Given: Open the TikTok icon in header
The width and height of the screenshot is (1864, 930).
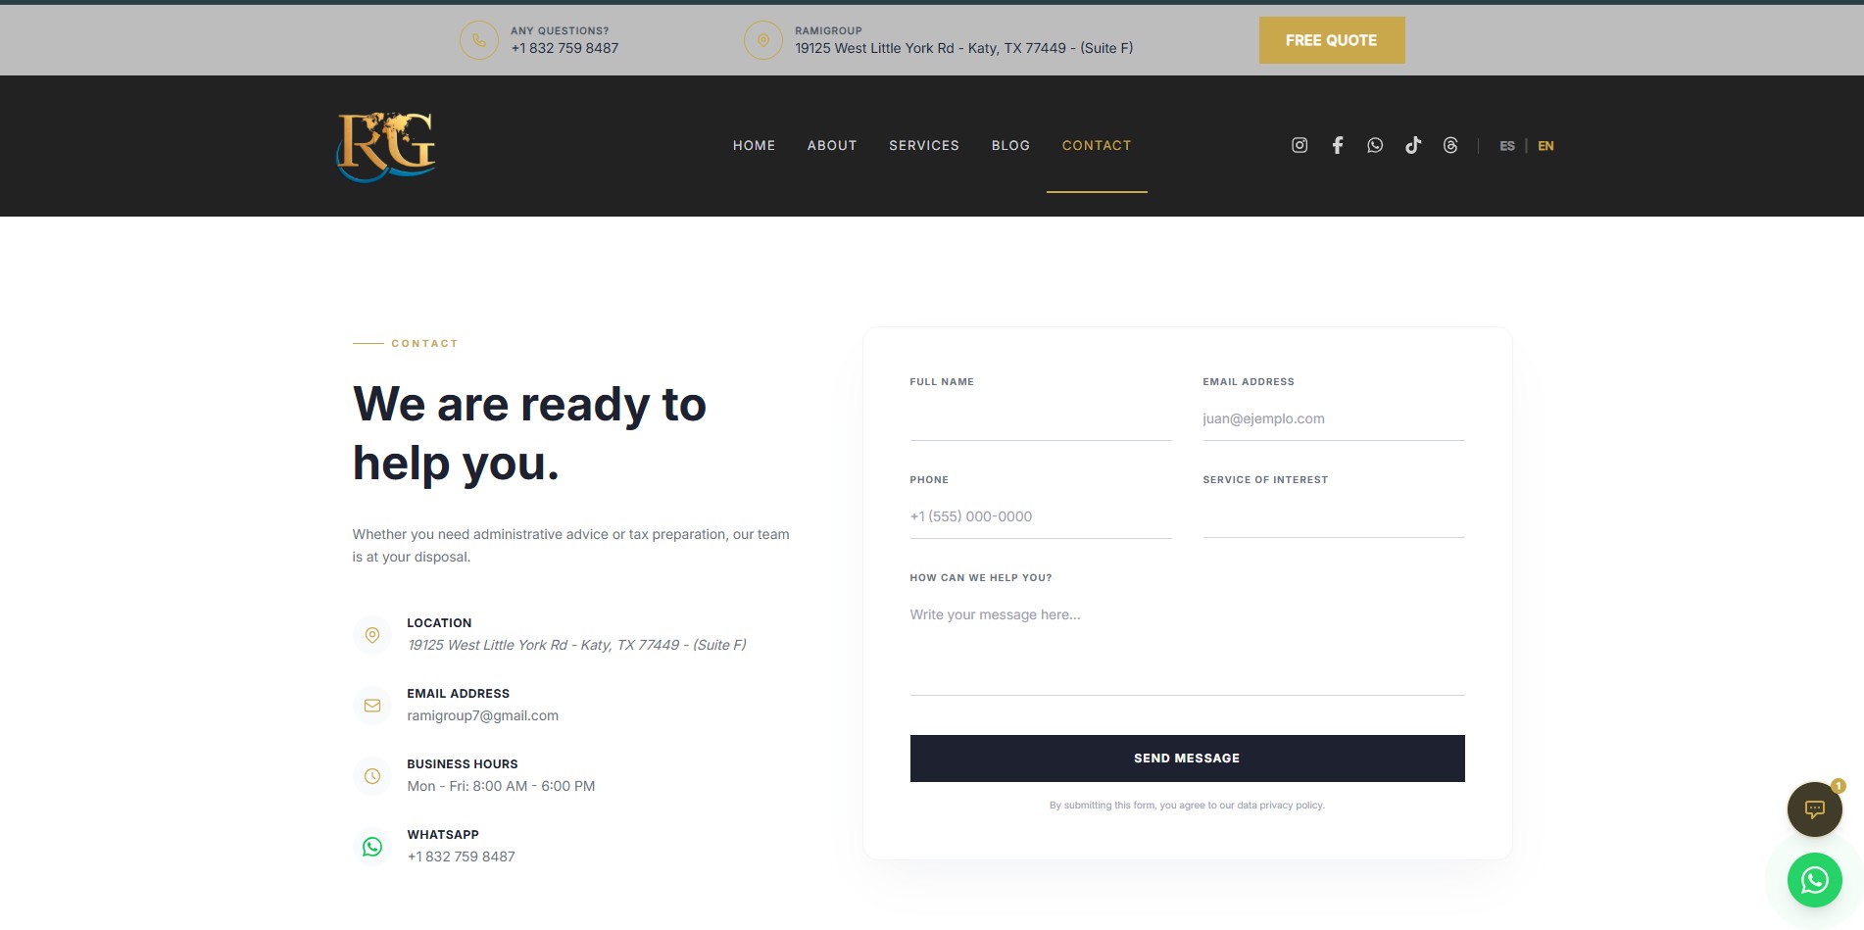Looking at the screenshot, I should click(x=1413, y=145).
